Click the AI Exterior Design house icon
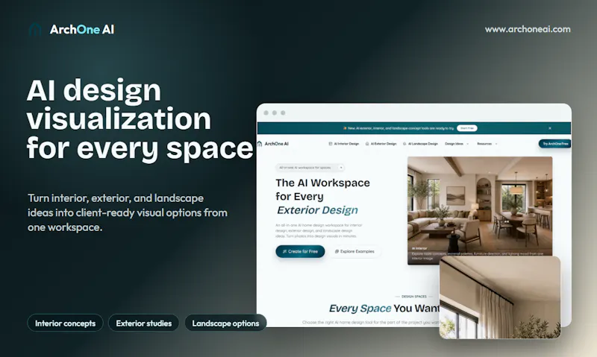597x357 pixels. click(367, 144)
